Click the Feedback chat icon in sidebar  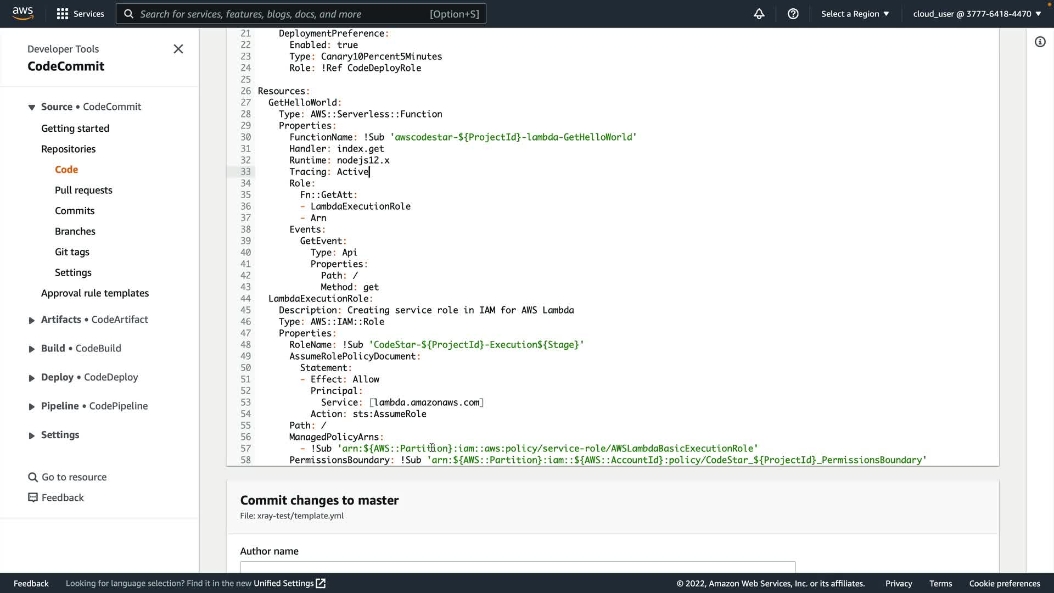(x=33, y=497)
